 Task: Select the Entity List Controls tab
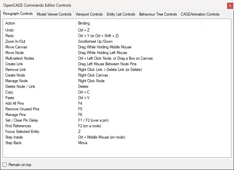tap(121, 14)
